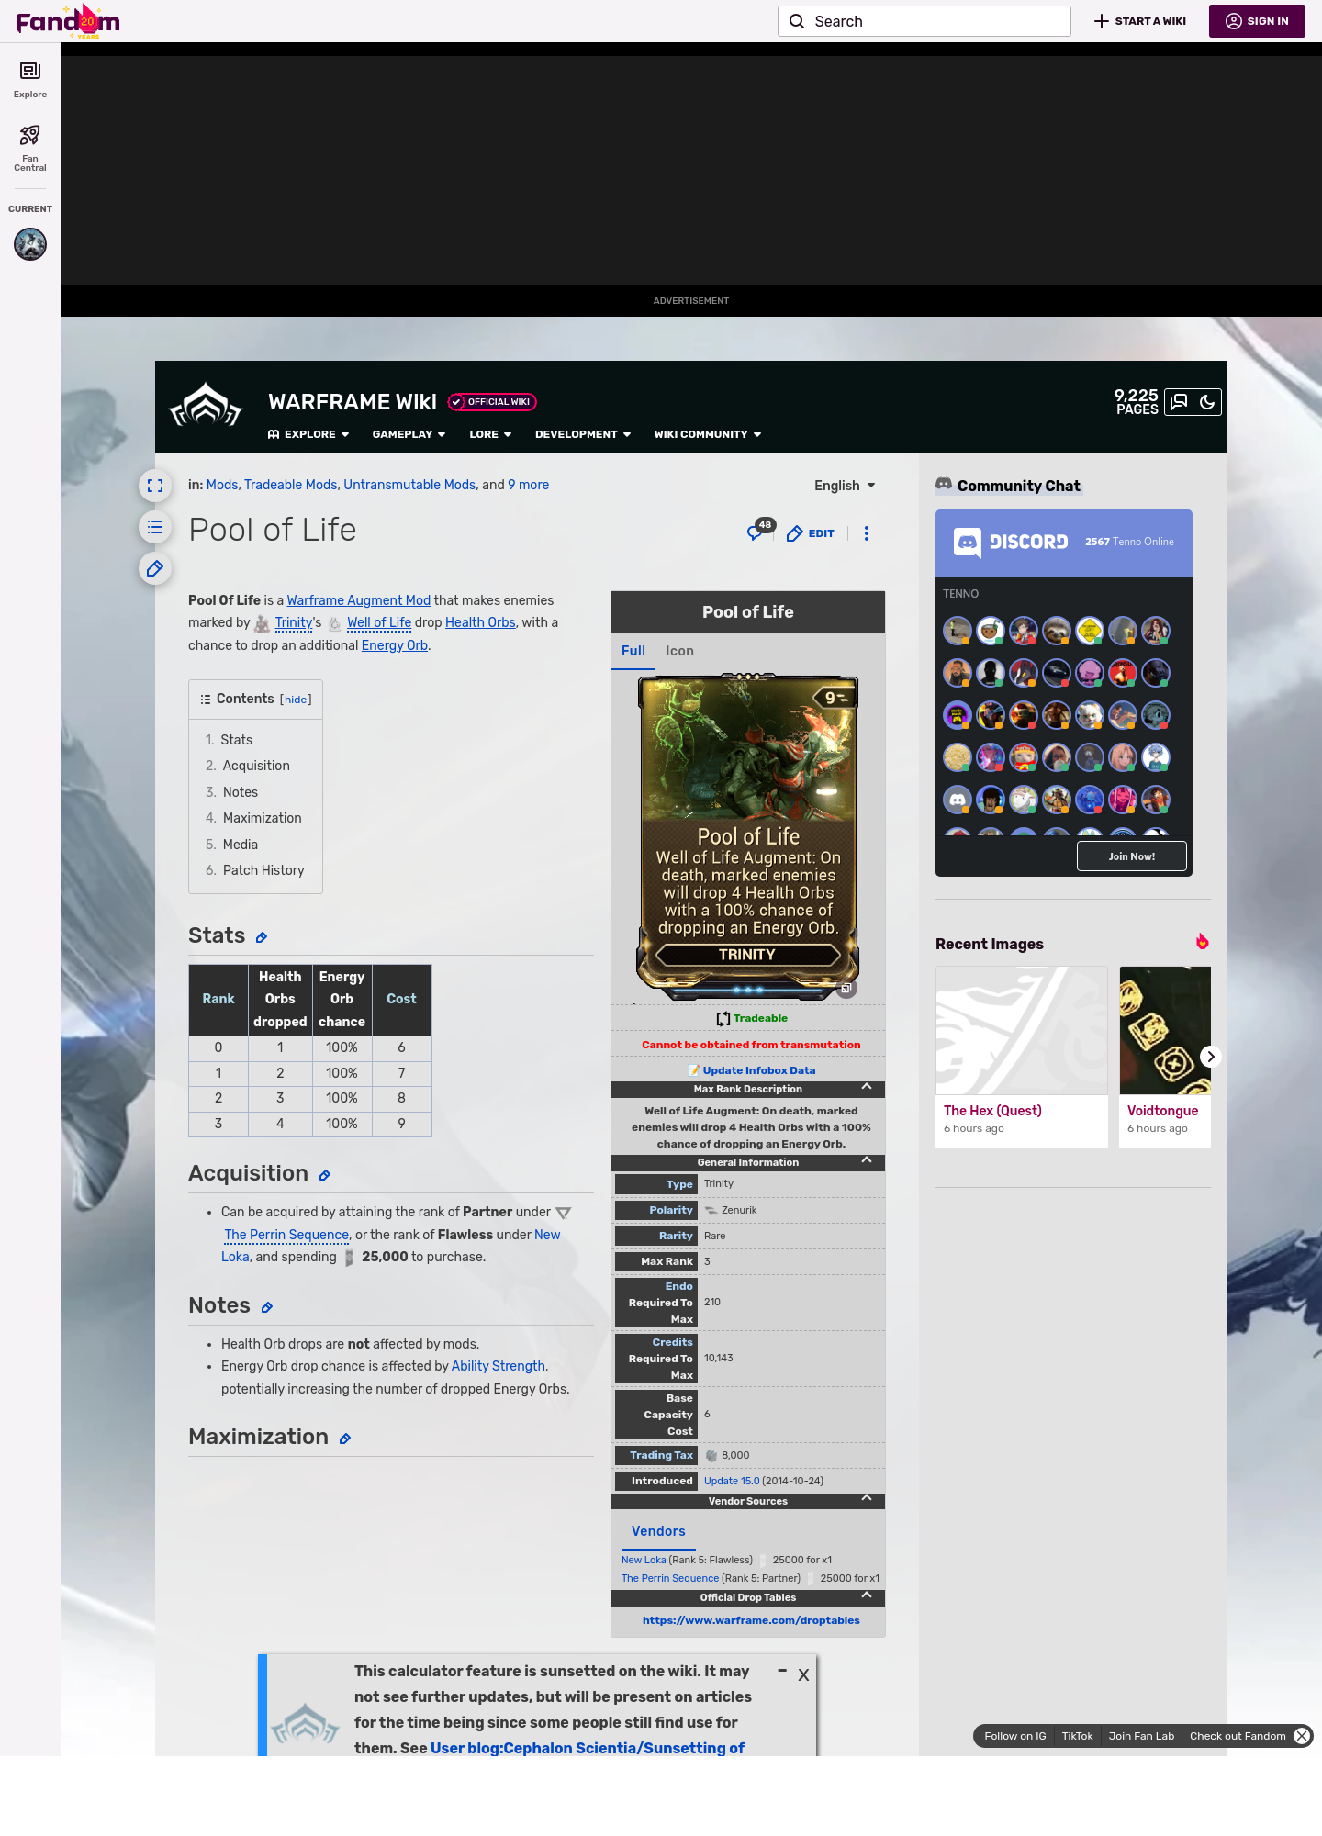Open the DEVELOPMENT dropdown menu
The width and height of the screenshot is (1322, 1836).
coord(583,434)
